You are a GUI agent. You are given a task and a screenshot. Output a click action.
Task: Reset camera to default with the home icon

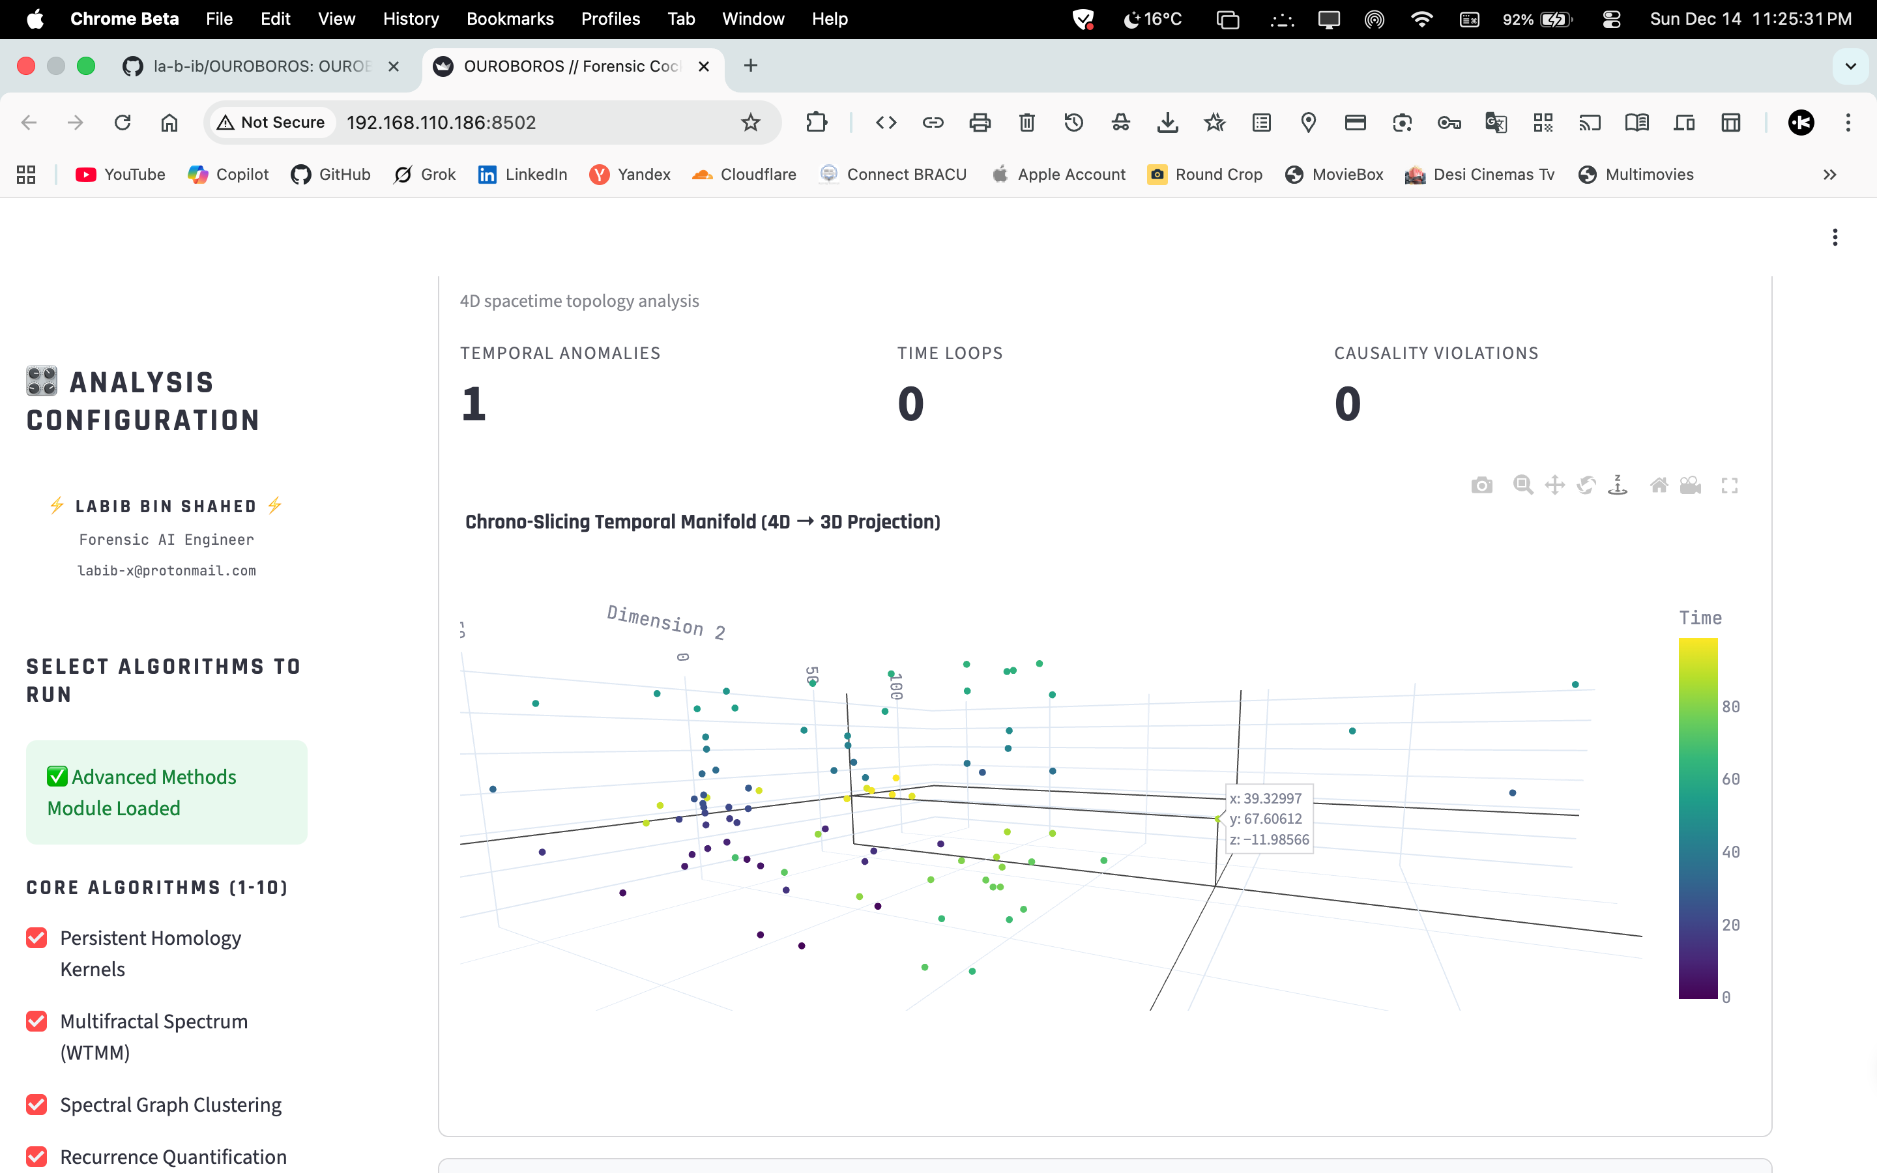[x=1658, y=485]
